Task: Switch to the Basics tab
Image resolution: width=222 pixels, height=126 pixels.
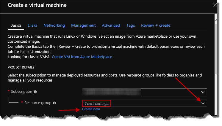Action: [x=16, y=25]
